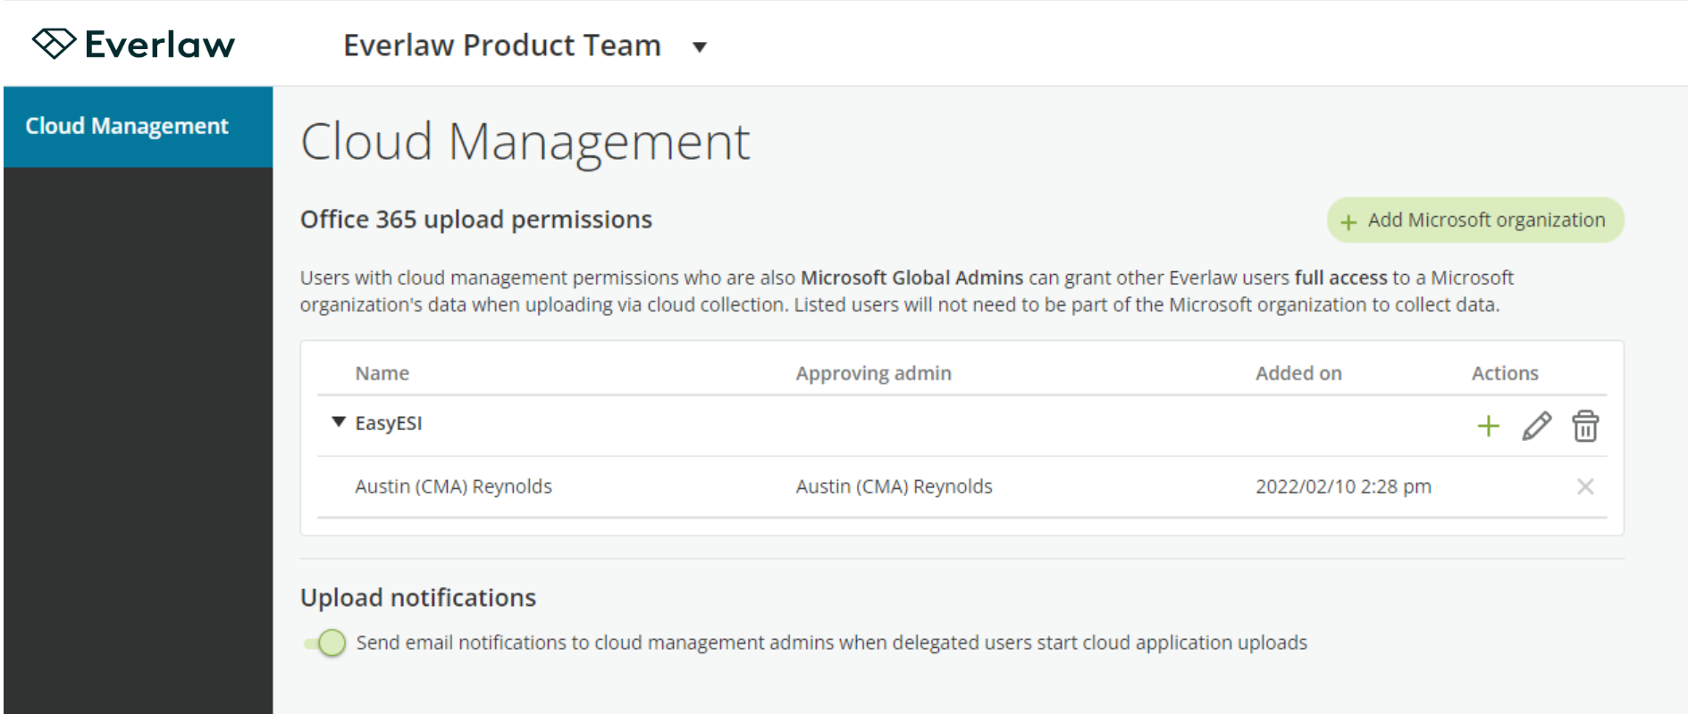
Task: Click the Added on column header
Action: tap(1298, 373)
